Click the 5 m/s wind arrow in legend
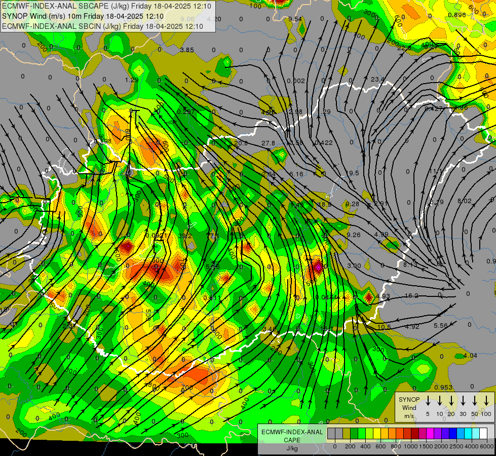The height and width of the screenshot is (456, 496). [428, 400]
